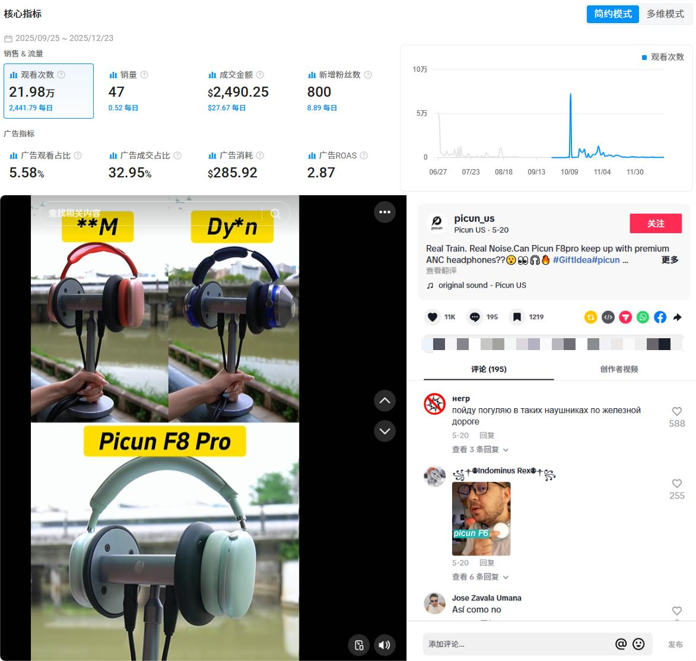Click the help icon next to 观看次数
Image resolution: width=696 pixels, height=661 pixels.
pyautogui.click(x=61, y=75)
